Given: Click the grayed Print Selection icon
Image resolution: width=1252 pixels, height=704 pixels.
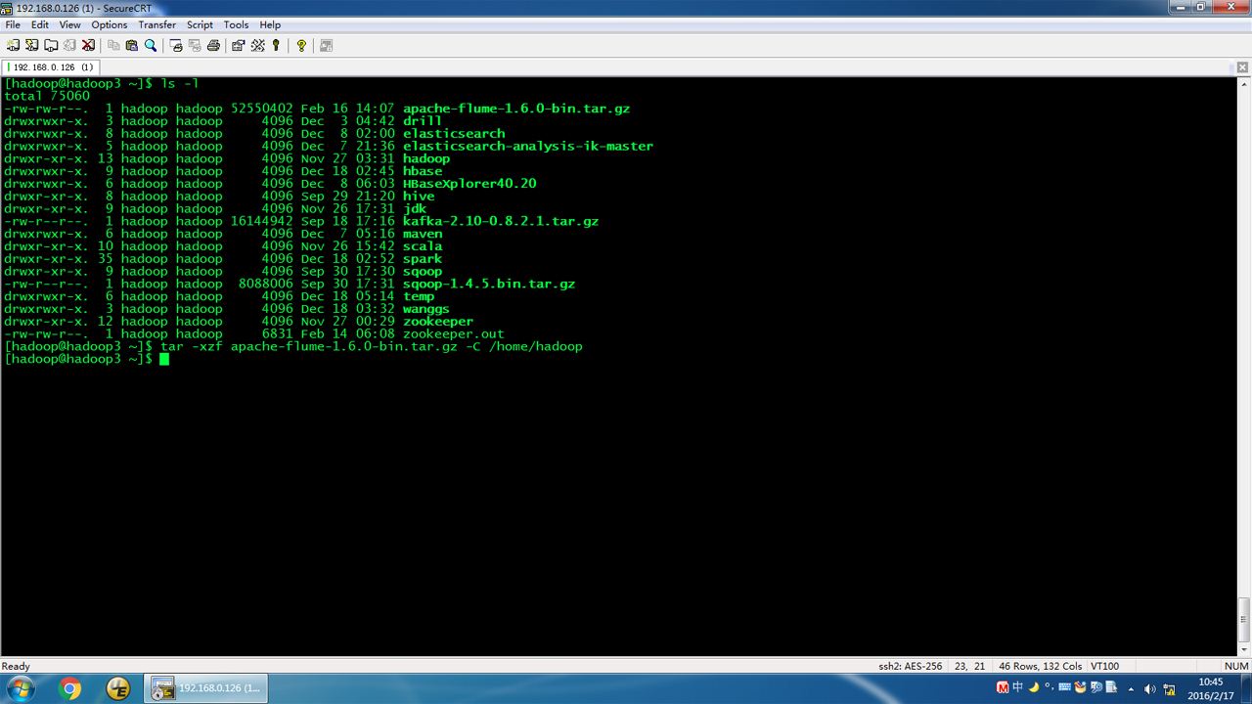Looking at the screenshot, I should 195,45.
